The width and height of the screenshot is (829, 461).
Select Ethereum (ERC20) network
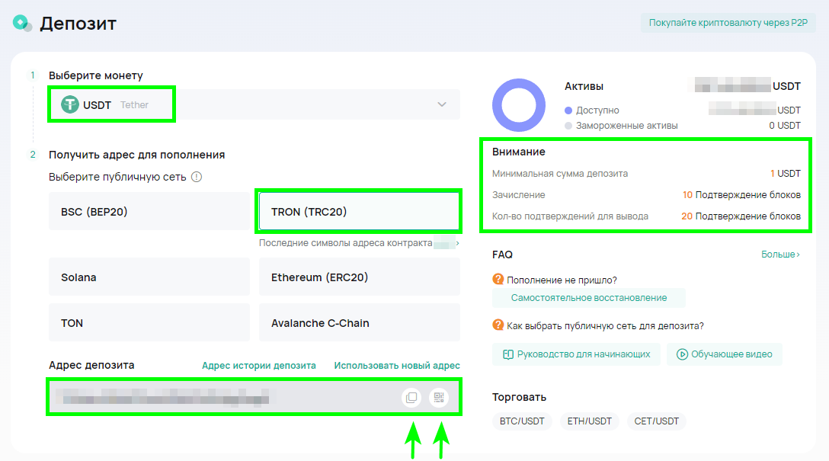(x=359, y=277)
